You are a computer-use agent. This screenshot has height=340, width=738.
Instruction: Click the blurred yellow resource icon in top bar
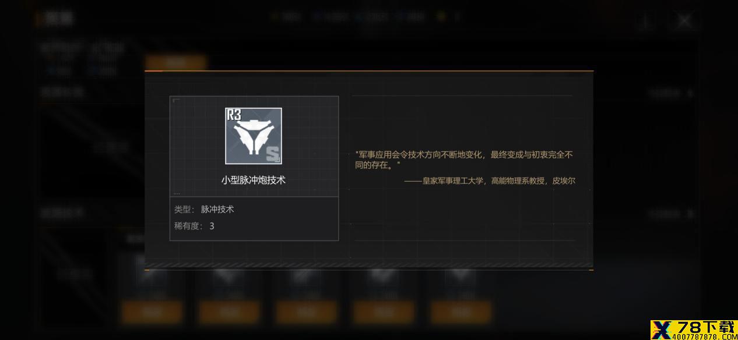tap(441, 17)
